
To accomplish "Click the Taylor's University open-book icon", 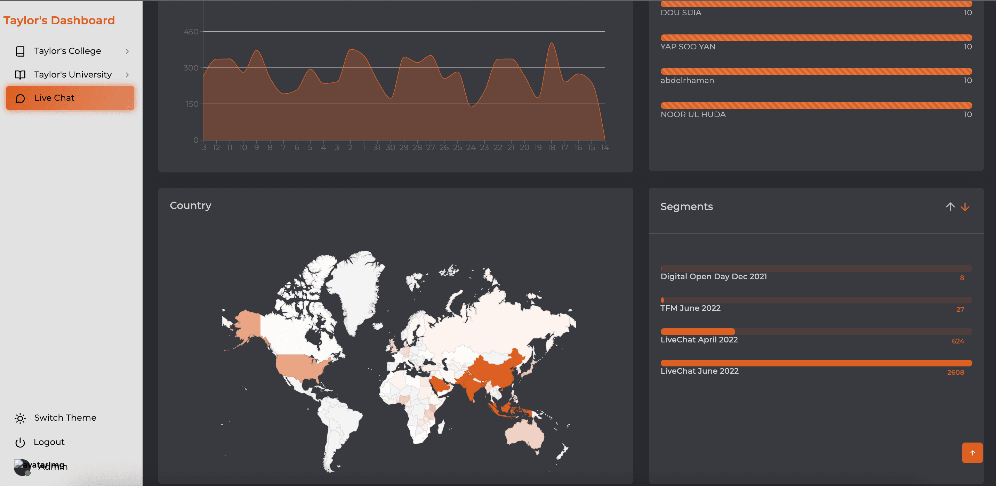I will tap(20, 75).
